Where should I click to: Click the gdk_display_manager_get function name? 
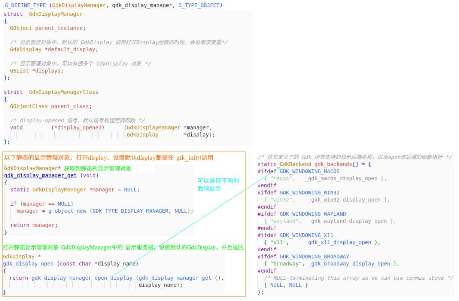tap(40, 175)
